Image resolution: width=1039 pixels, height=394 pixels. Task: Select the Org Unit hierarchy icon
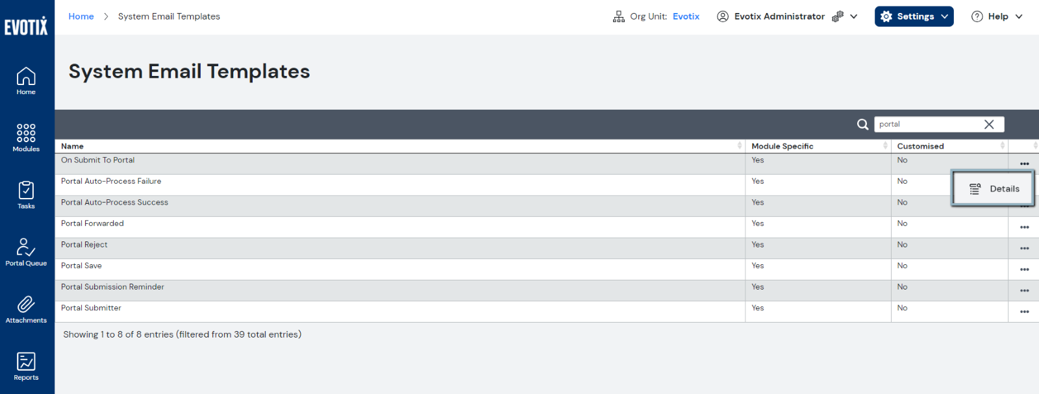click(618, 16)
